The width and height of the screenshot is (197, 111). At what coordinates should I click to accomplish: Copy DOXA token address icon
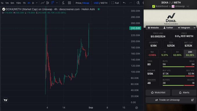170,3
